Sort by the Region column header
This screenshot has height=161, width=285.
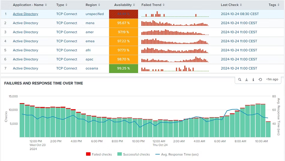pos(93,5)
